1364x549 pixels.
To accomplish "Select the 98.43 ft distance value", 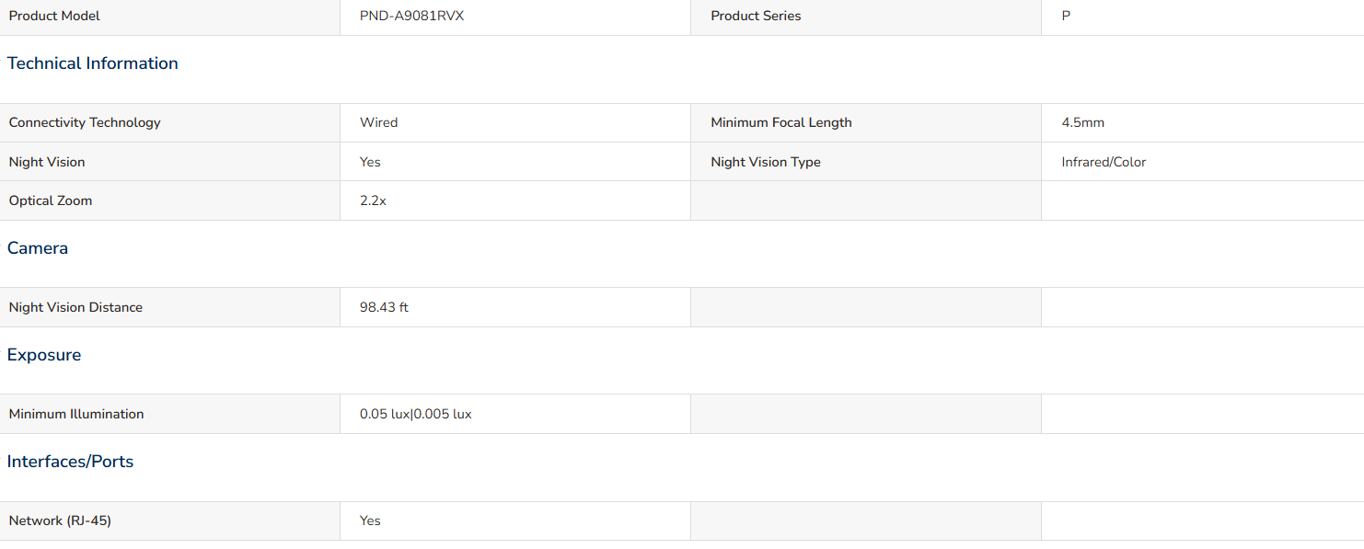I will coord(384,307).
